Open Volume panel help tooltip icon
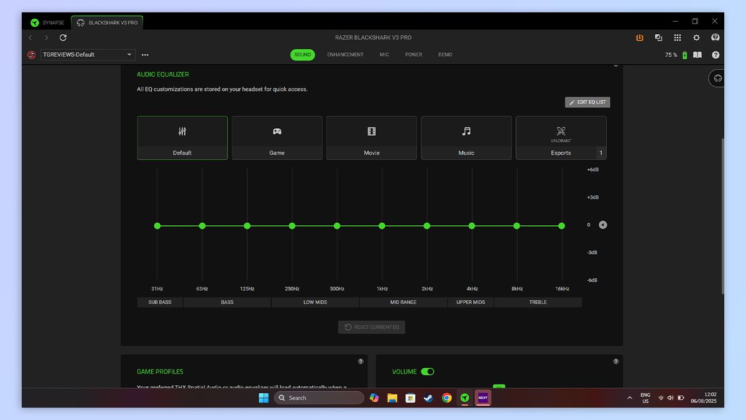The image size is (746, 420). (x=616, y=362)
